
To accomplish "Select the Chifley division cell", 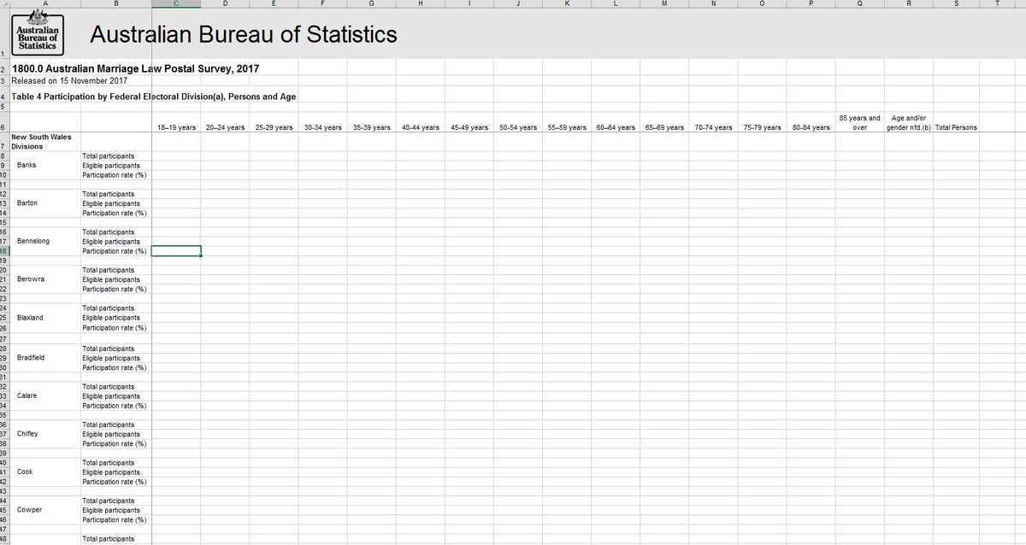I will (27, 434).
